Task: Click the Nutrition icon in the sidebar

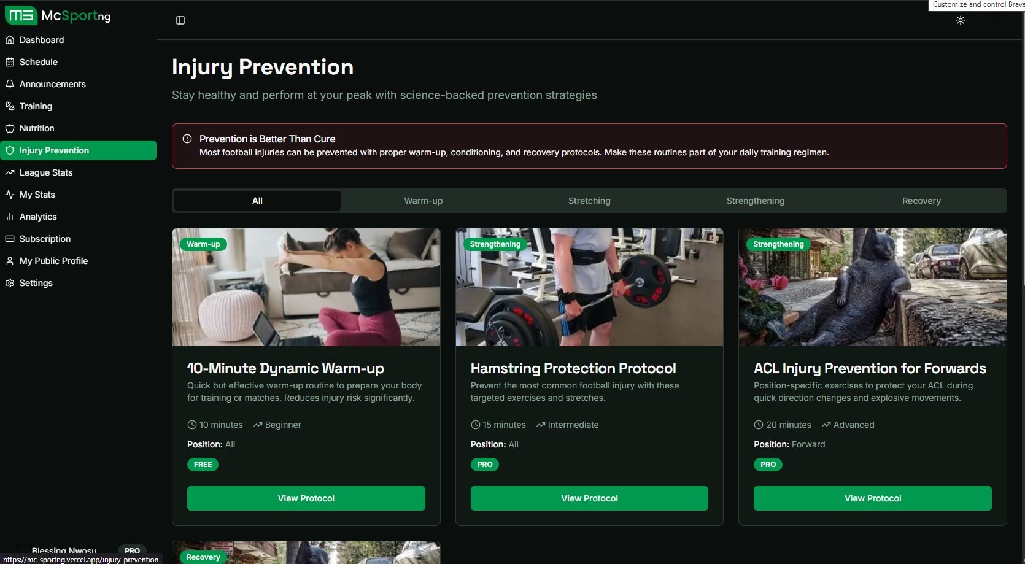Action: 10,128
